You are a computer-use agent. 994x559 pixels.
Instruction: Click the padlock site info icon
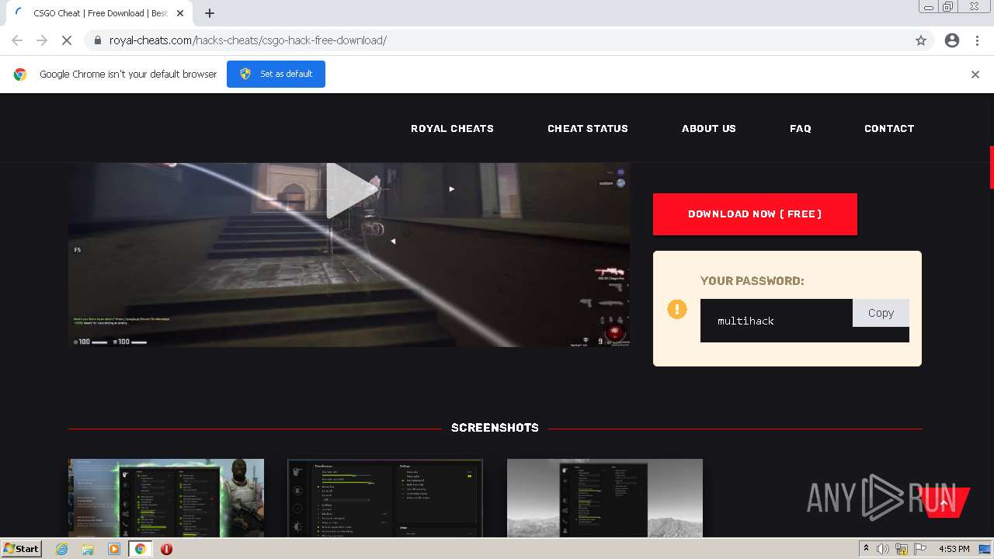(97, 40)
